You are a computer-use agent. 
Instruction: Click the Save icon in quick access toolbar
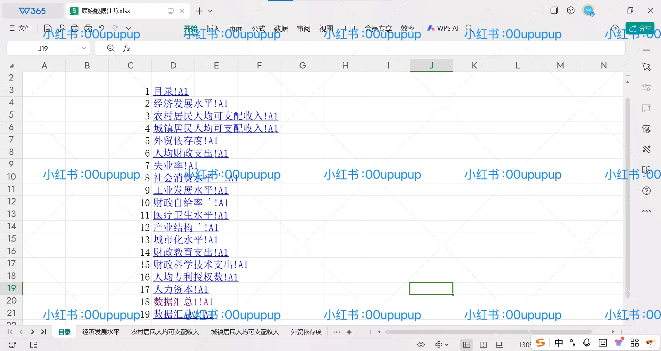pyautogui.click(x=48, y=28)
